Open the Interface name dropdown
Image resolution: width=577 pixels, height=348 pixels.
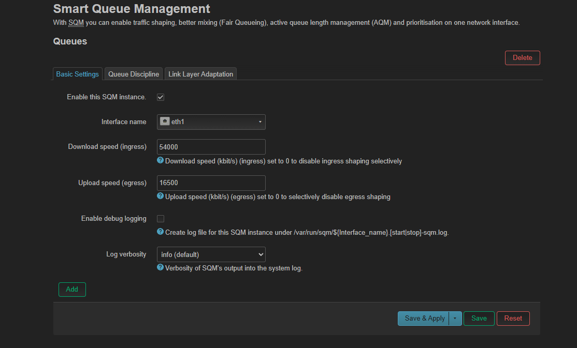(x=211, y=122)
